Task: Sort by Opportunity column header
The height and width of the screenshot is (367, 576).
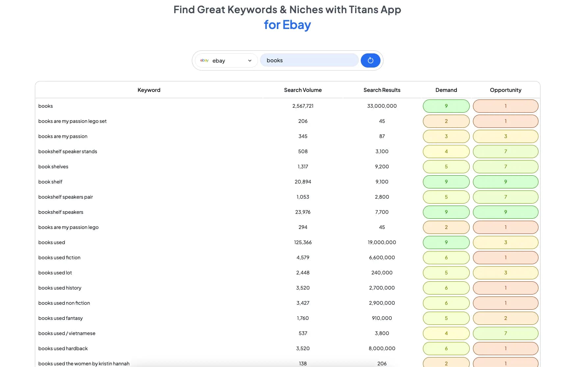Action: (x=506, y=90)
